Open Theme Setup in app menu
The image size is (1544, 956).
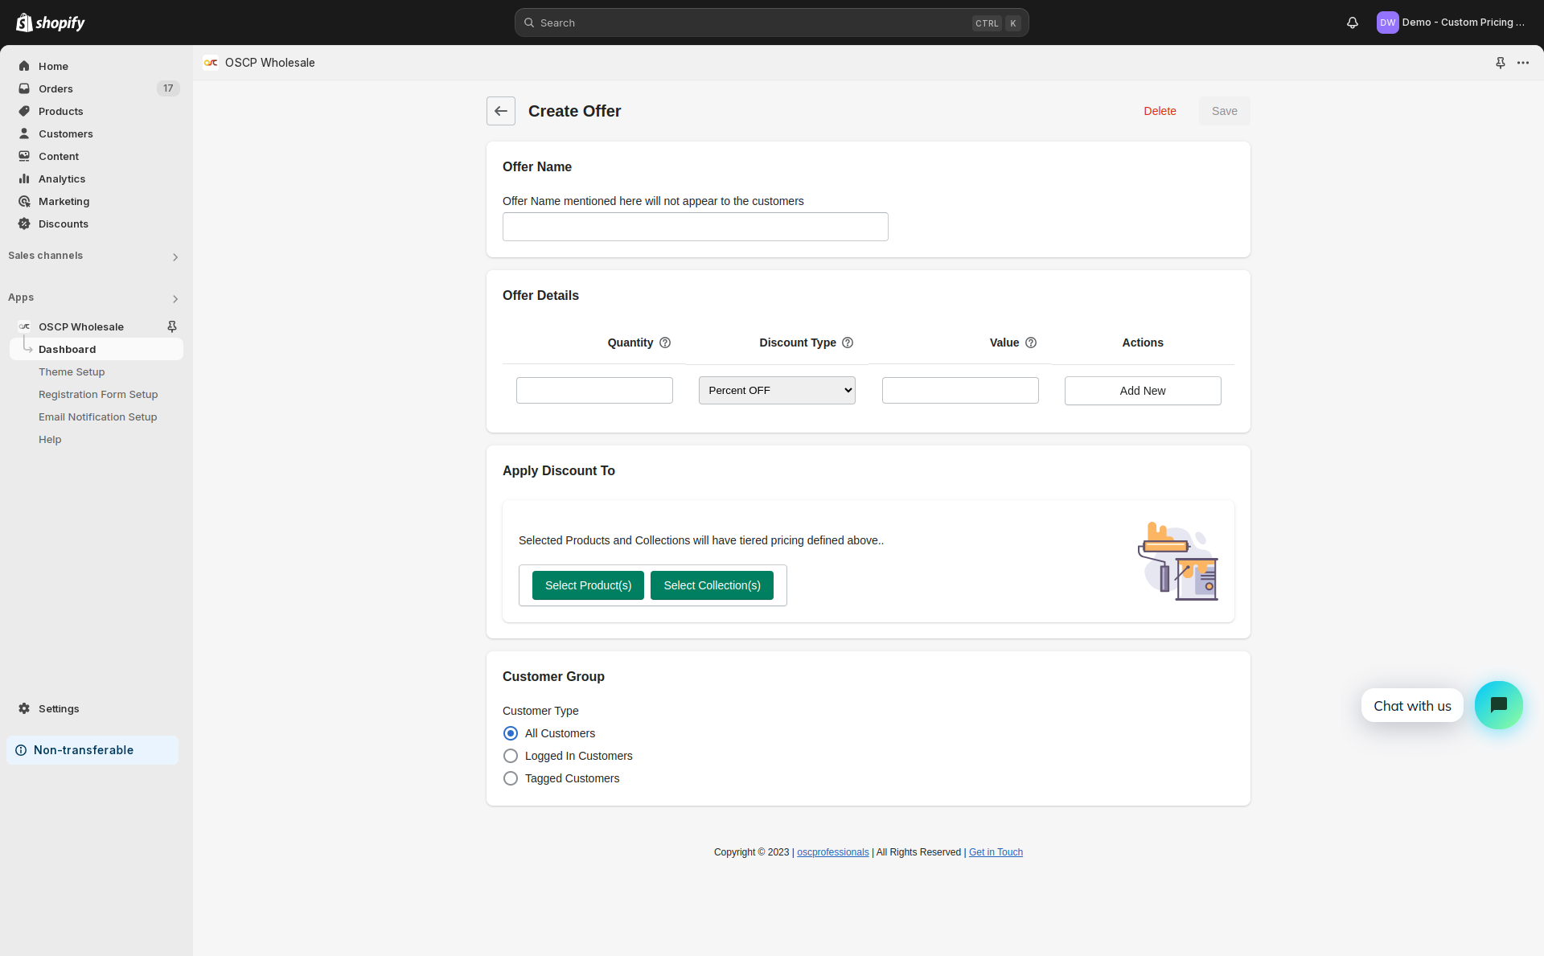pos(72,372)
